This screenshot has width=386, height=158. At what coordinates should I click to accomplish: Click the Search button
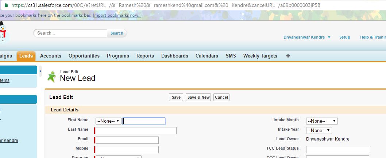tap(117, 33)
